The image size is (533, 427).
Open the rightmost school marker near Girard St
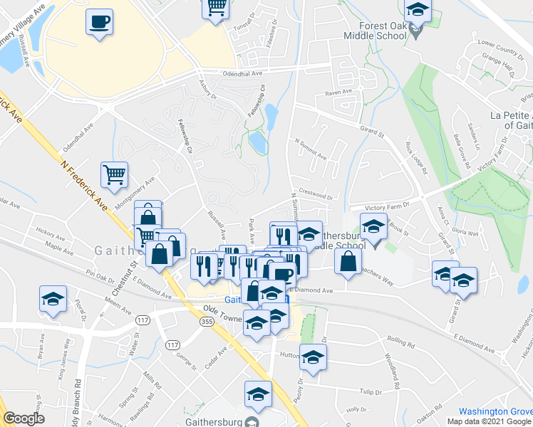pyautogui.click(x=464, y=283)
